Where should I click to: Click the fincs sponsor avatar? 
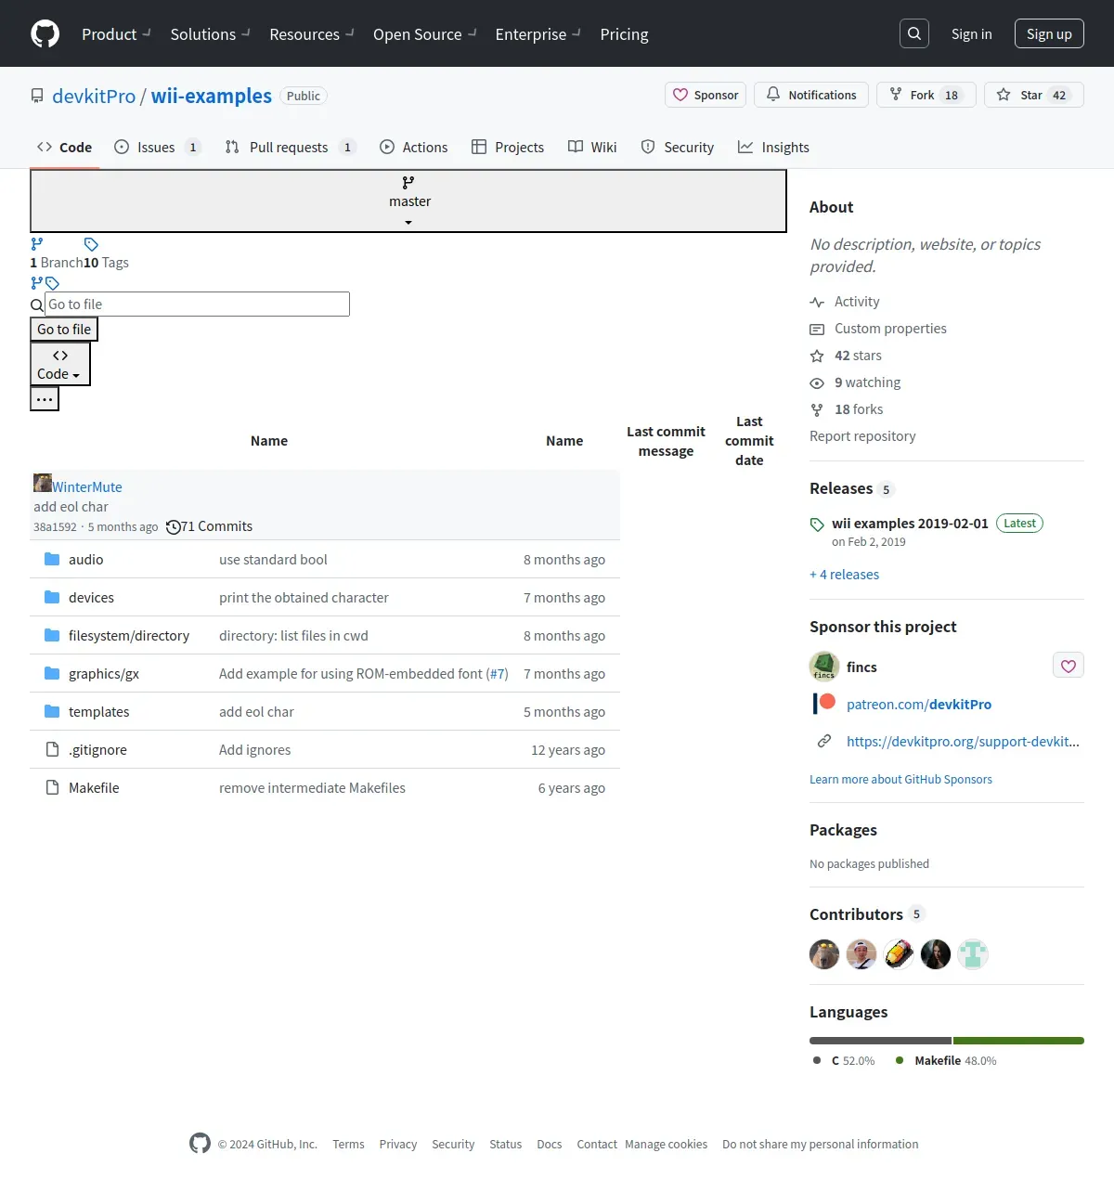(x=824, y=667)
